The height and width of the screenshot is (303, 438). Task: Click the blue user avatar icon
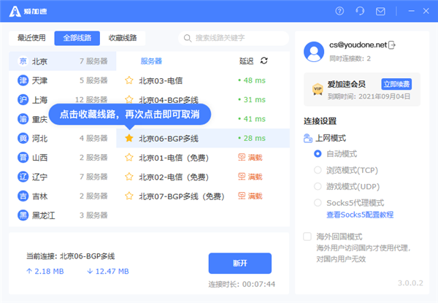click(x=314, y=52)
